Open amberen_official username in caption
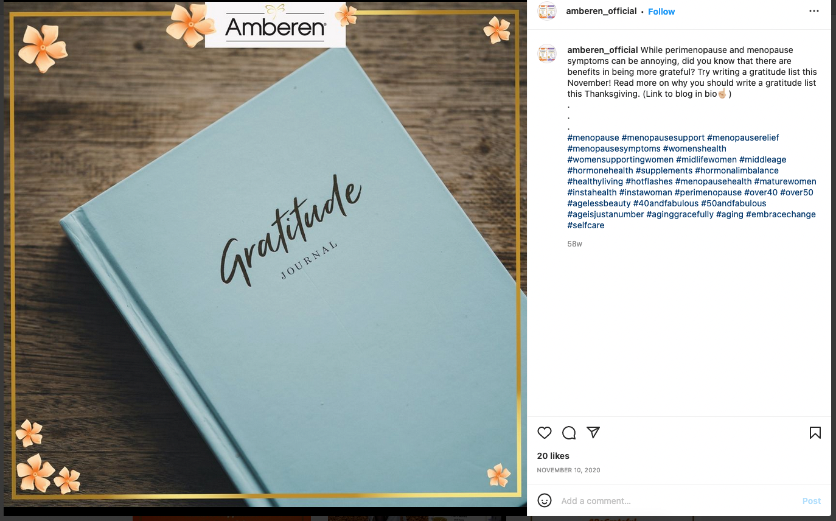The image size is (836, 521). point(602,50)
